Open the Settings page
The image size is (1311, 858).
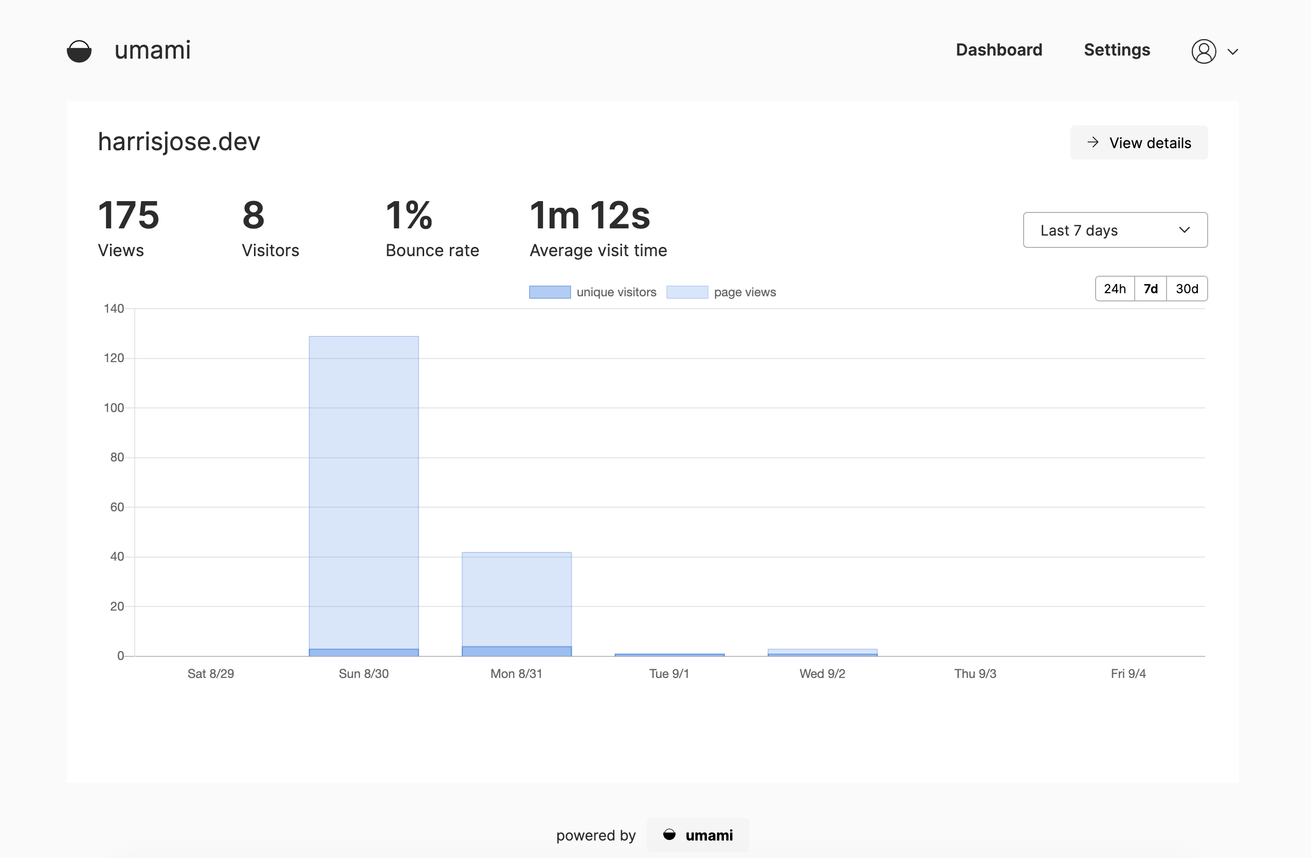(1117, 49)
